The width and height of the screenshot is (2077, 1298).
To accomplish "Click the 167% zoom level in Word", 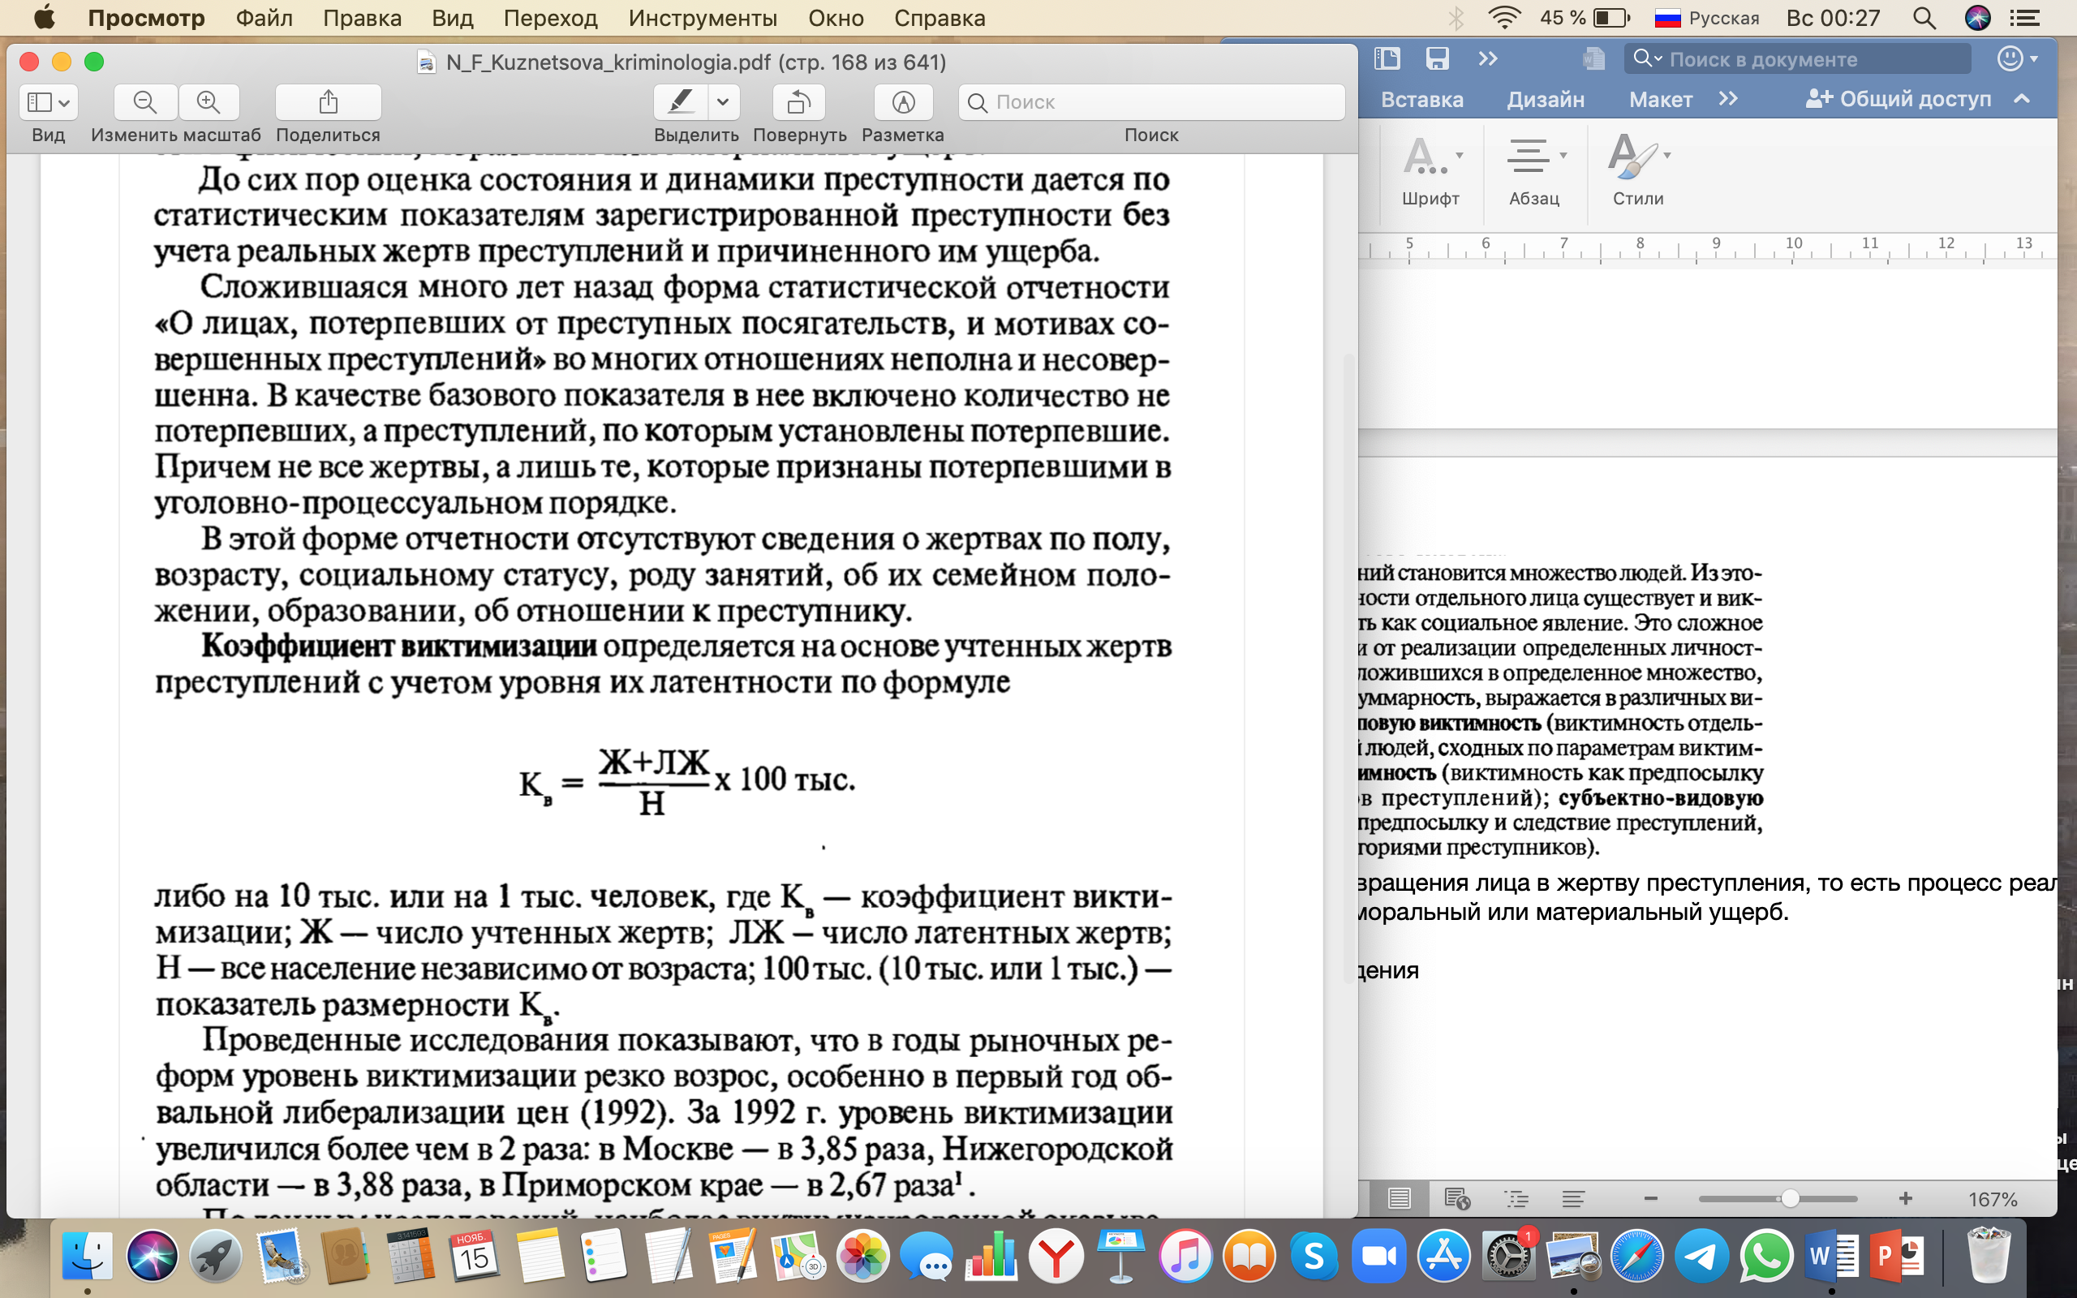I will coord(1992,1198).
